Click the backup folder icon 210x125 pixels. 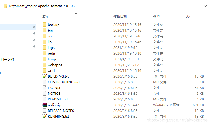click(44, 25)
